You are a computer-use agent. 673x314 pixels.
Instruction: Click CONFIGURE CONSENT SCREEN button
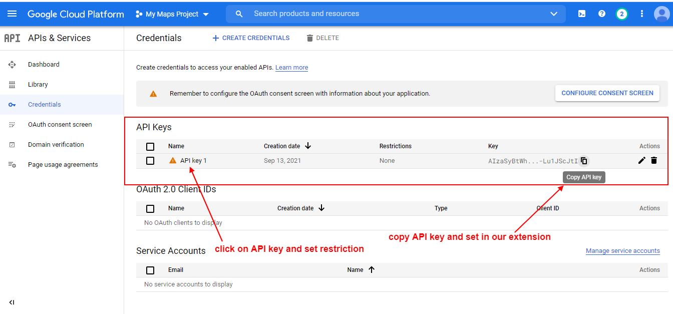[x=607, y=93]
